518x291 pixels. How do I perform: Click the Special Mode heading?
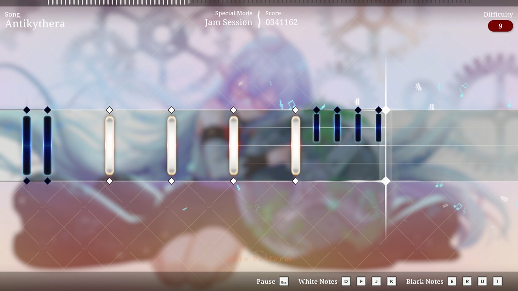coord(234,13)
